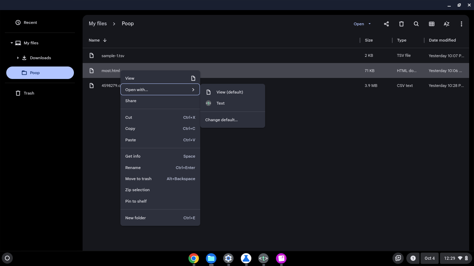This screenshot has width=474, height=266.
Task: Click Change default… in the submenu
Action: point(221,120)
